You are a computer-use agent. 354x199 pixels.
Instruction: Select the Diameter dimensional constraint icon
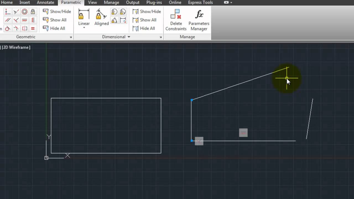(x=123, y=12)
